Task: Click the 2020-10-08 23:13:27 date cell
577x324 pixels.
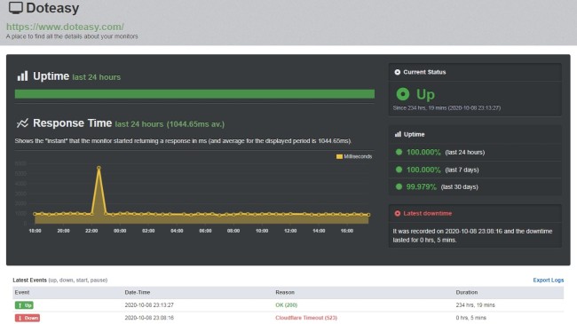Action: point(149,305)
